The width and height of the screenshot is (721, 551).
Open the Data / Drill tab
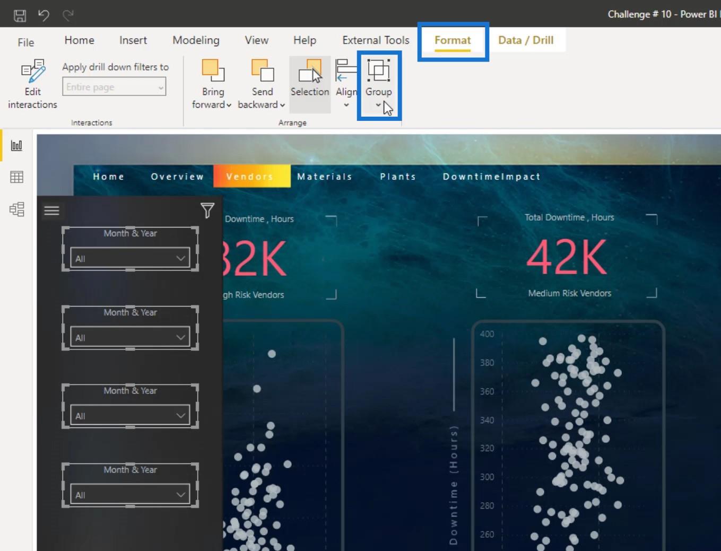click(x=526, y=40)
